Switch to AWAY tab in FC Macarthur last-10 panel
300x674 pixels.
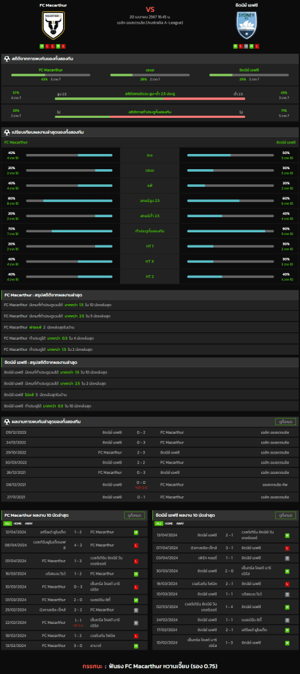tap(29, 523)
